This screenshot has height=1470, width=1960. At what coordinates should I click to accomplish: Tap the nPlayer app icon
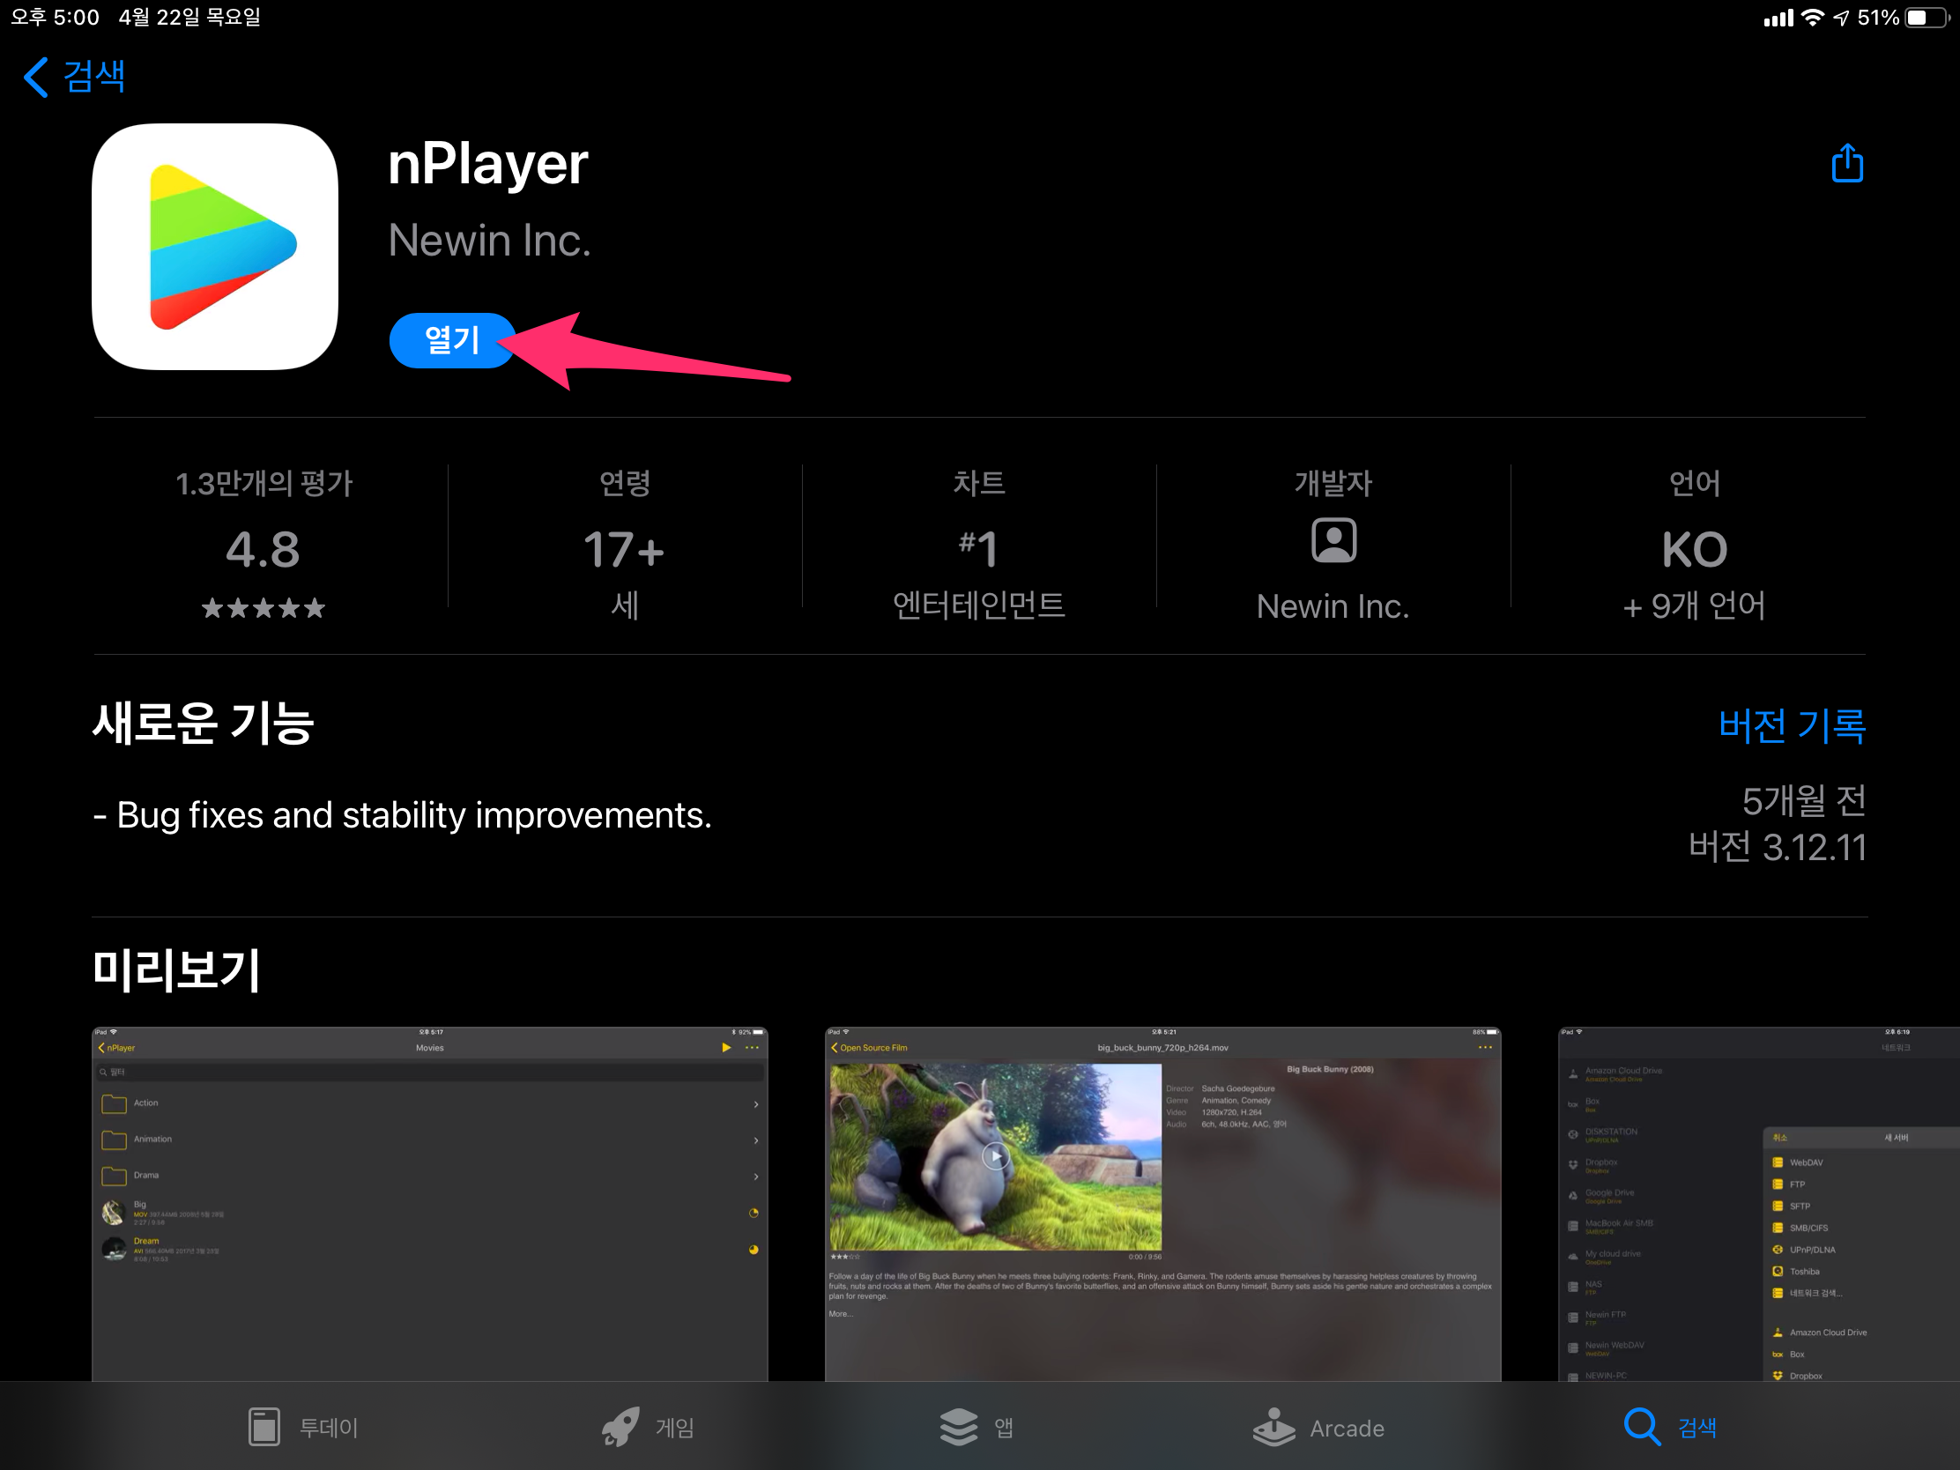[215, 247]
